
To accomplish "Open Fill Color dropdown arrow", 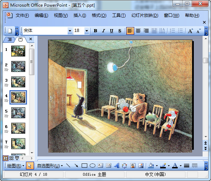I will 157,166.
